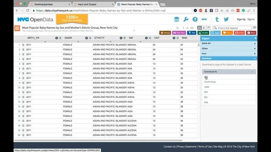Image resolution: width=271 pixels, height=152 pixels.
Task: Visit the NYC logo link in the header
Action: pyautogui.click(x=204, y=19)
